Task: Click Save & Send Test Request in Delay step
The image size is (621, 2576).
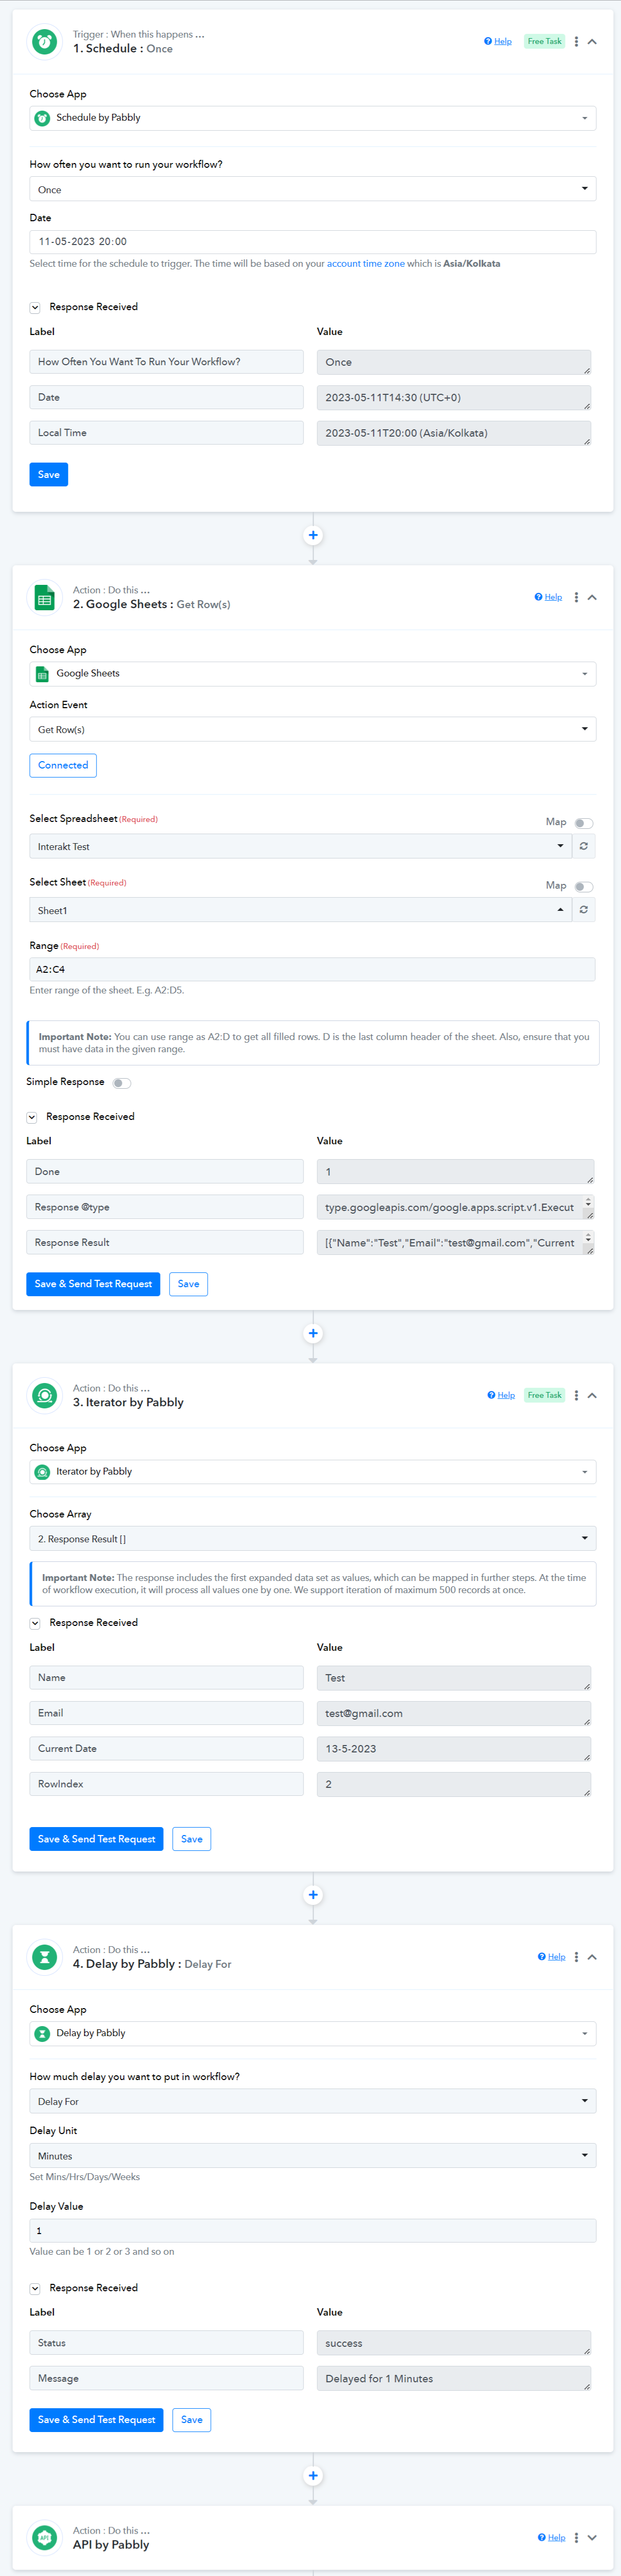Action: click(x=96, y=2420)
